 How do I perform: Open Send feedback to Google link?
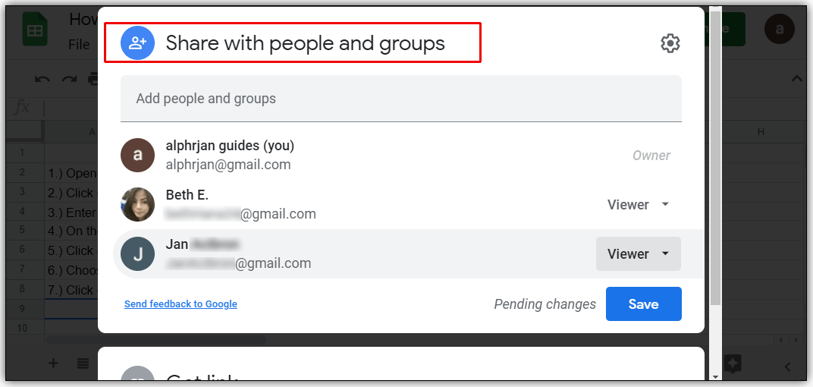tap(180, 304)
